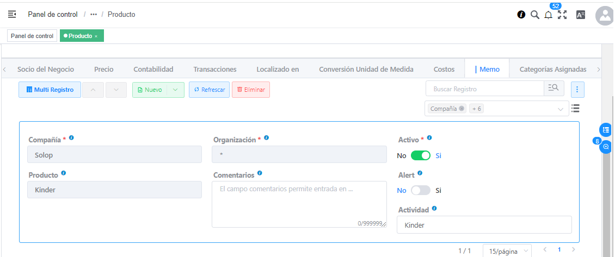Click the Refrescar button
This screenshot has height=257, width=615.
click(209, 90)
